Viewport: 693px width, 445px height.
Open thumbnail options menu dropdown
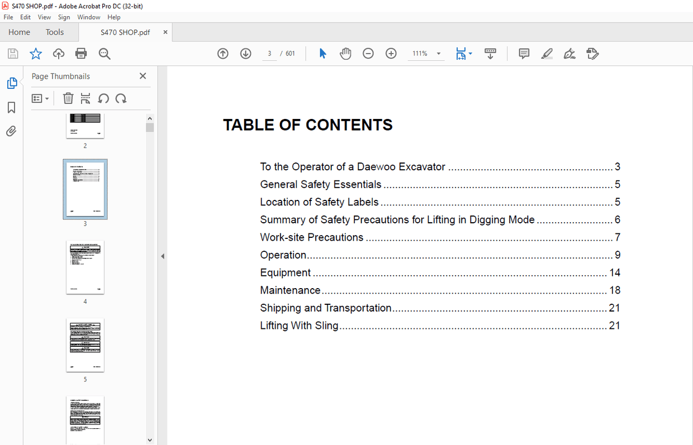40,98
